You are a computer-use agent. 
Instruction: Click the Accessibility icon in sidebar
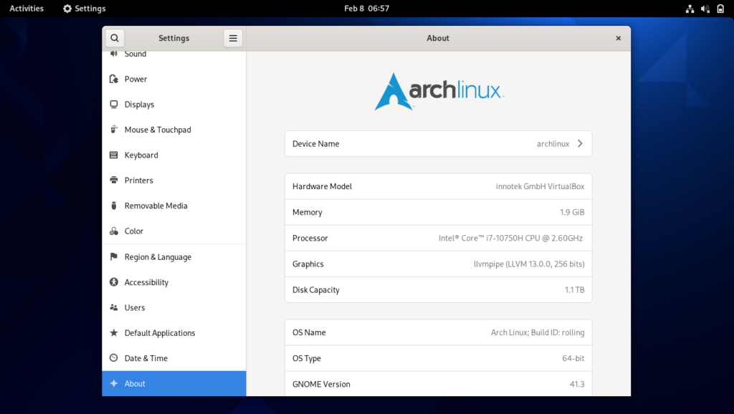click(x=114, y=281)
